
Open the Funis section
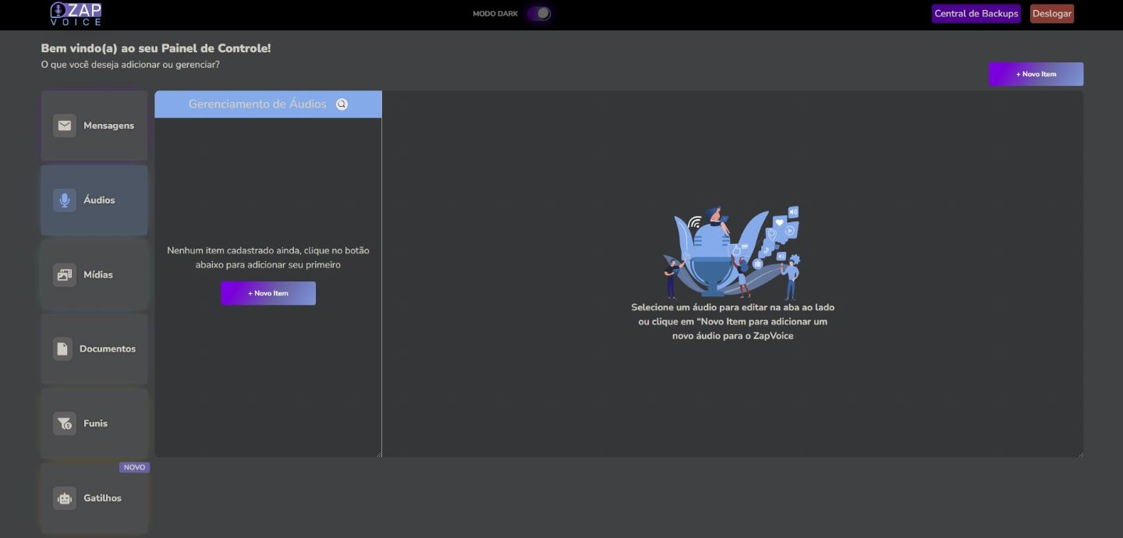pyautogui.click(x=94, y=423)
